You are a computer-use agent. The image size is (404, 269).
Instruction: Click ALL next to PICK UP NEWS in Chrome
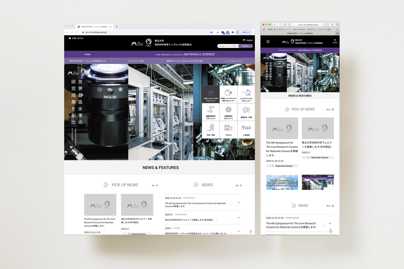click(155, 185)
